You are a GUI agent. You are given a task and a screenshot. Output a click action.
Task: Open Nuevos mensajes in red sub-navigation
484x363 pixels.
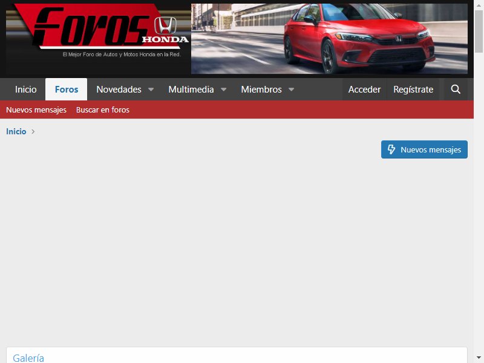tap(36, 110)
